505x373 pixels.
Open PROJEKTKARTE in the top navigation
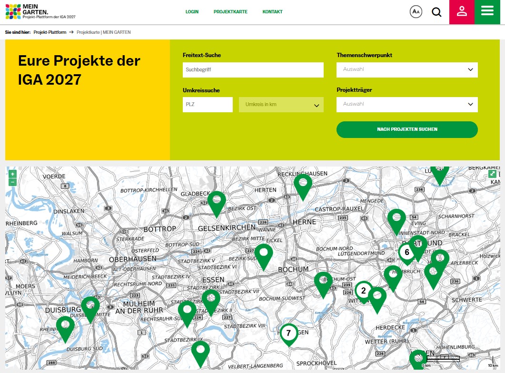click(x=230, y=12)
